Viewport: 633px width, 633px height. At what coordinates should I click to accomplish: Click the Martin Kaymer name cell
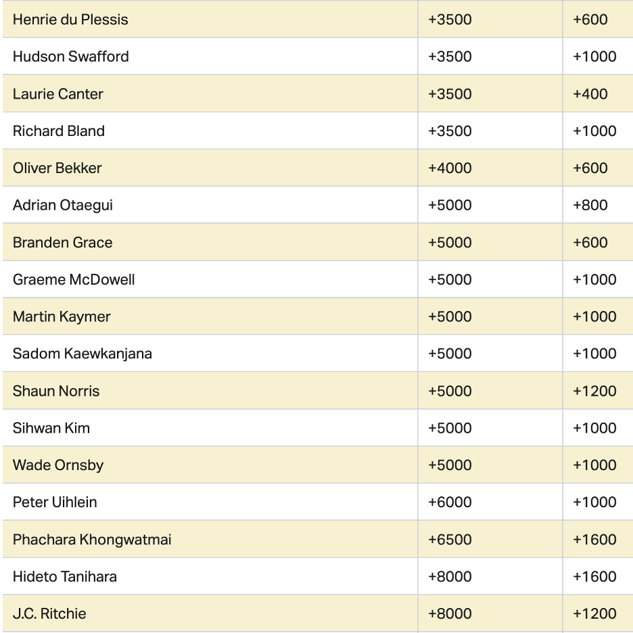tap(62, 316)
